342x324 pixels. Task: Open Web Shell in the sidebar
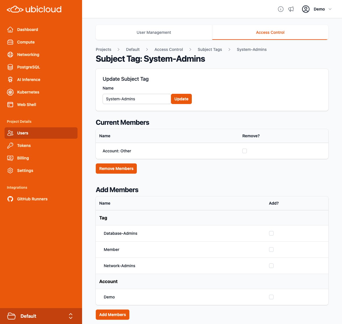click(x=41, y=105)
